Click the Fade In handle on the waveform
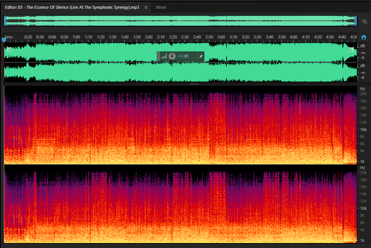The width and height of the screenshot is (371, 248). pyautogui.click(x=10, y=50)
